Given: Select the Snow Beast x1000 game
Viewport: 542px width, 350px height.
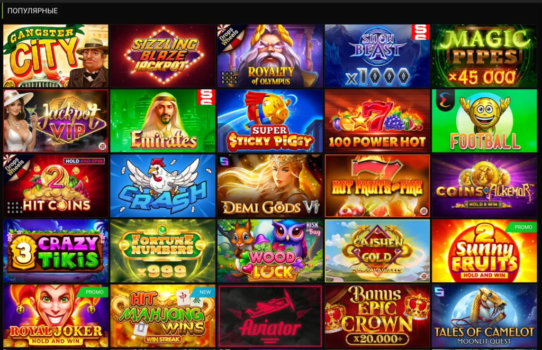Looking at the screenshot, I should (x=377, y=56).
